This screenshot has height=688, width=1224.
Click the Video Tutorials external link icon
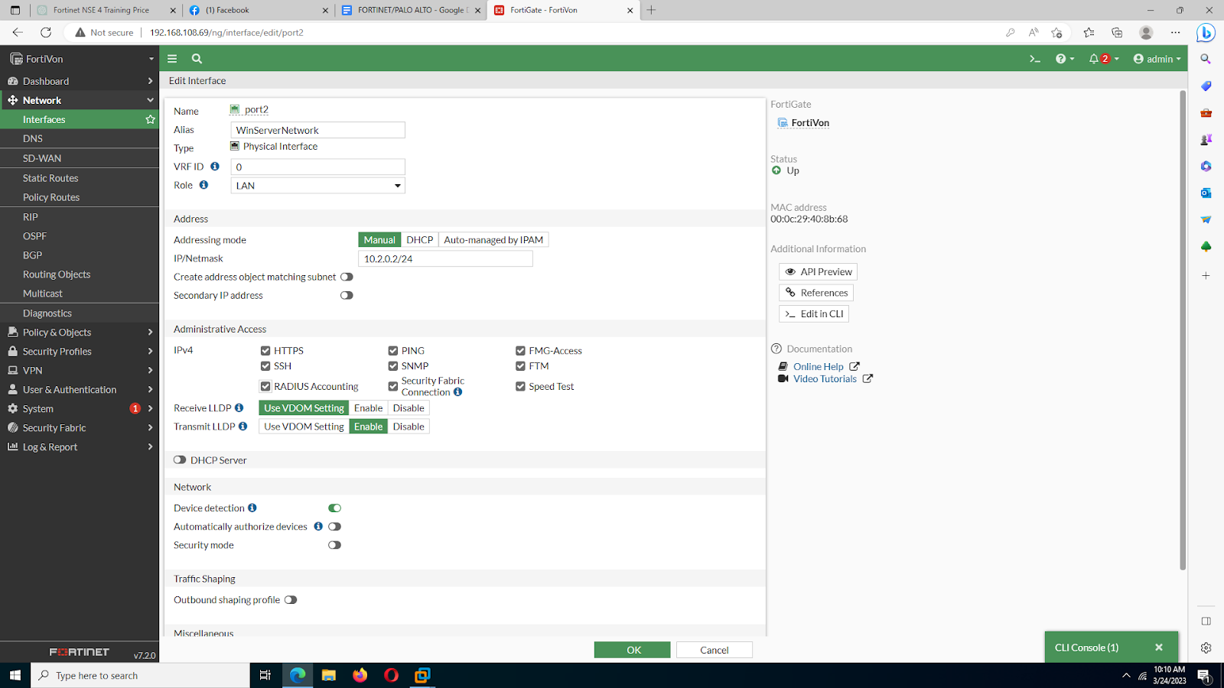tap(868, 378)
